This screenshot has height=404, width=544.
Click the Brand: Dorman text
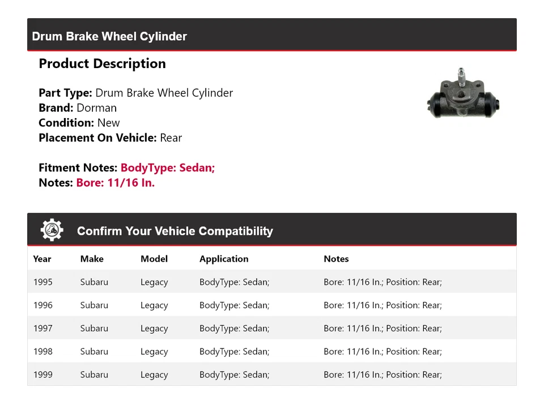78,108
